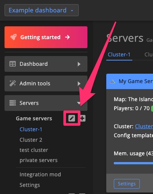Click the rocket icon in Getting started

click(14, 37)
